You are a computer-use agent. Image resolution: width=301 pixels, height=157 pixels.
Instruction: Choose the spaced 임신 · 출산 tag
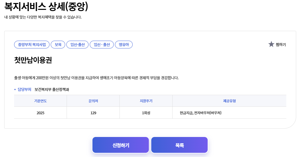click(102, 45)
